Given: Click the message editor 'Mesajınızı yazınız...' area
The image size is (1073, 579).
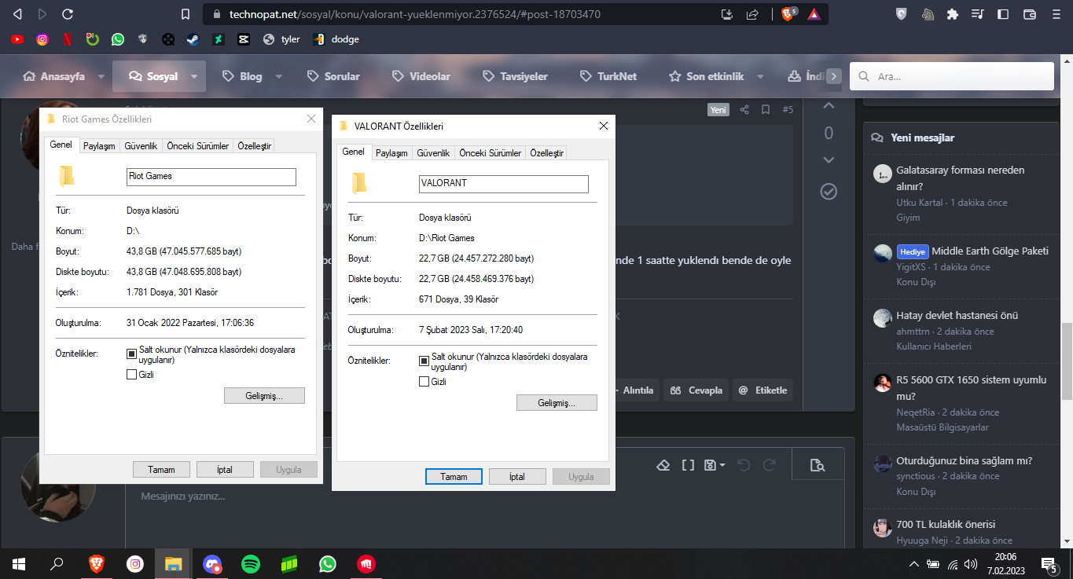Looking at the screenshot, I should pyautogui.click(x=485, y=515).
